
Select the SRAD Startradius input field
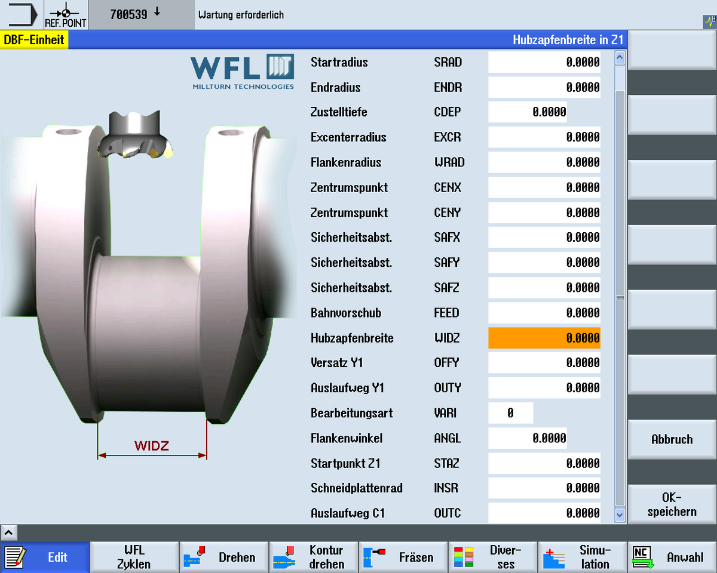(544, 62)
